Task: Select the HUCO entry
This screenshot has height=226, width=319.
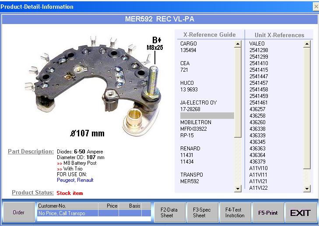Action: (x=187, y=83)
